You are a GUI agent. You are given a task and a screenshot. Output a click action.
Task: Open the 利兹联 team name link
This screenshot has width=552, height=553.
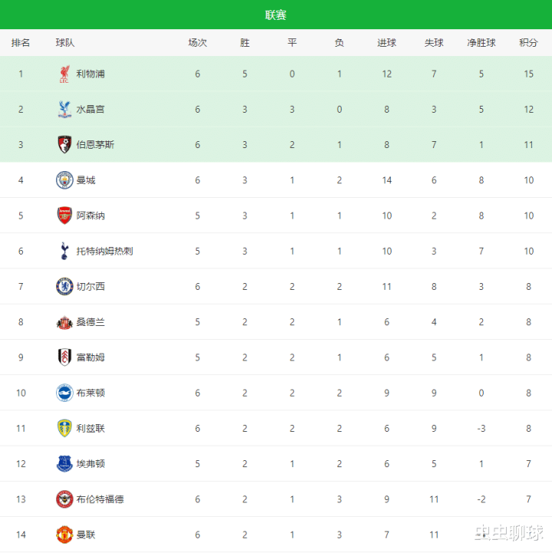click(x=91, y=428)
